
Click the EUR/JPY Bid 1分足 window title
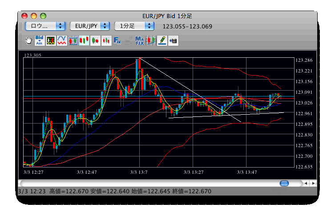coord(167,16)
